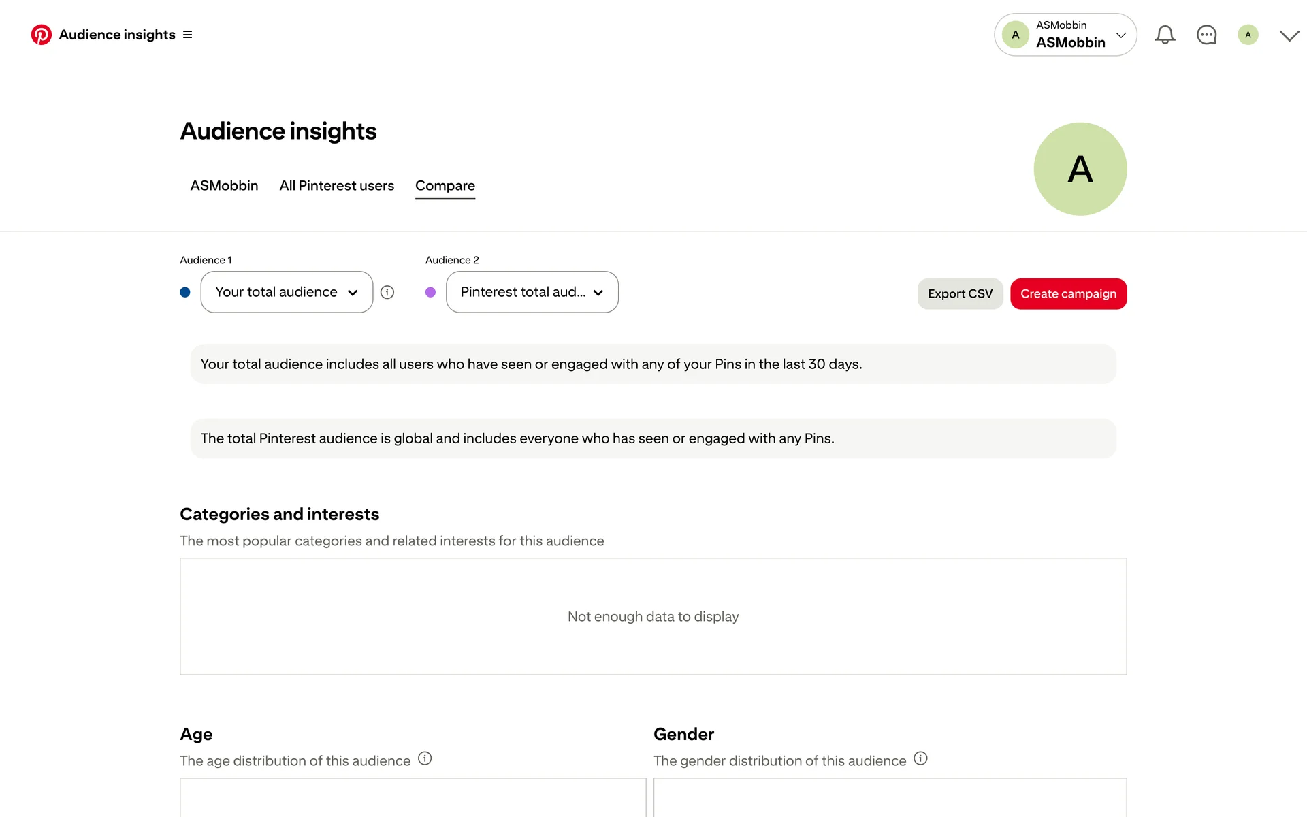Click the small profile avatar in header

(1248, 35)
